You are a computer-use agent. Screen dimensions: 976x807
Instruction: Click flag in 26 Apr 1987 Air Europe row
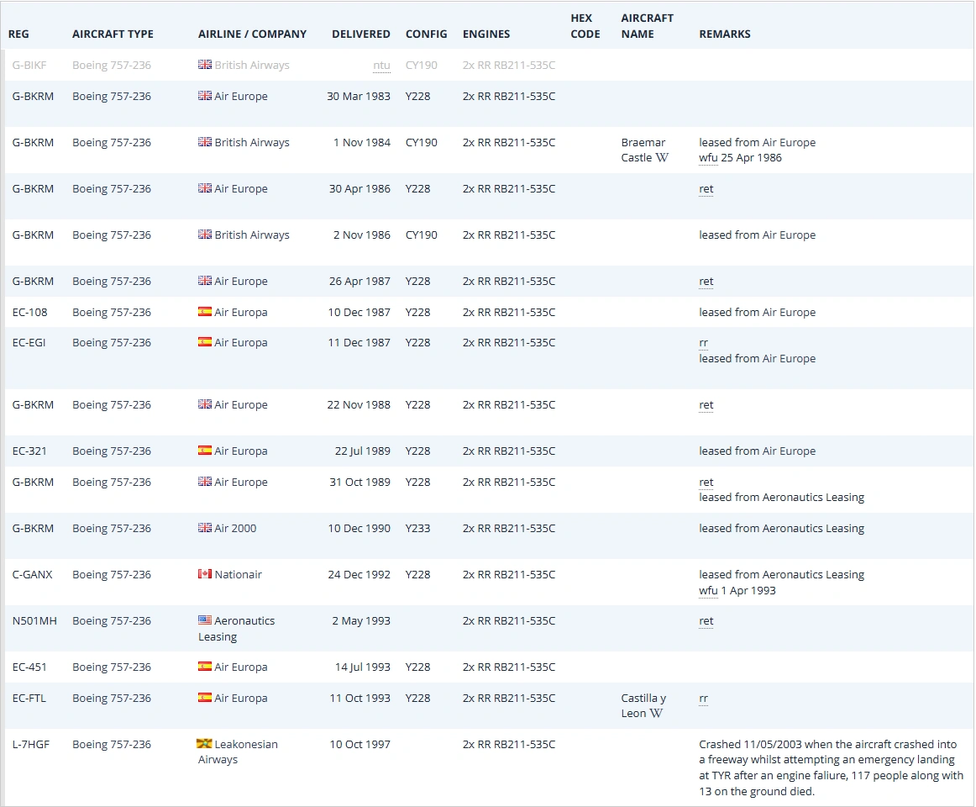tap(205, 281)
